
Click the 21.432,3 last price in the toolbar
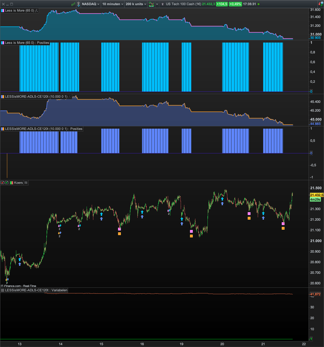coord(209,4)
